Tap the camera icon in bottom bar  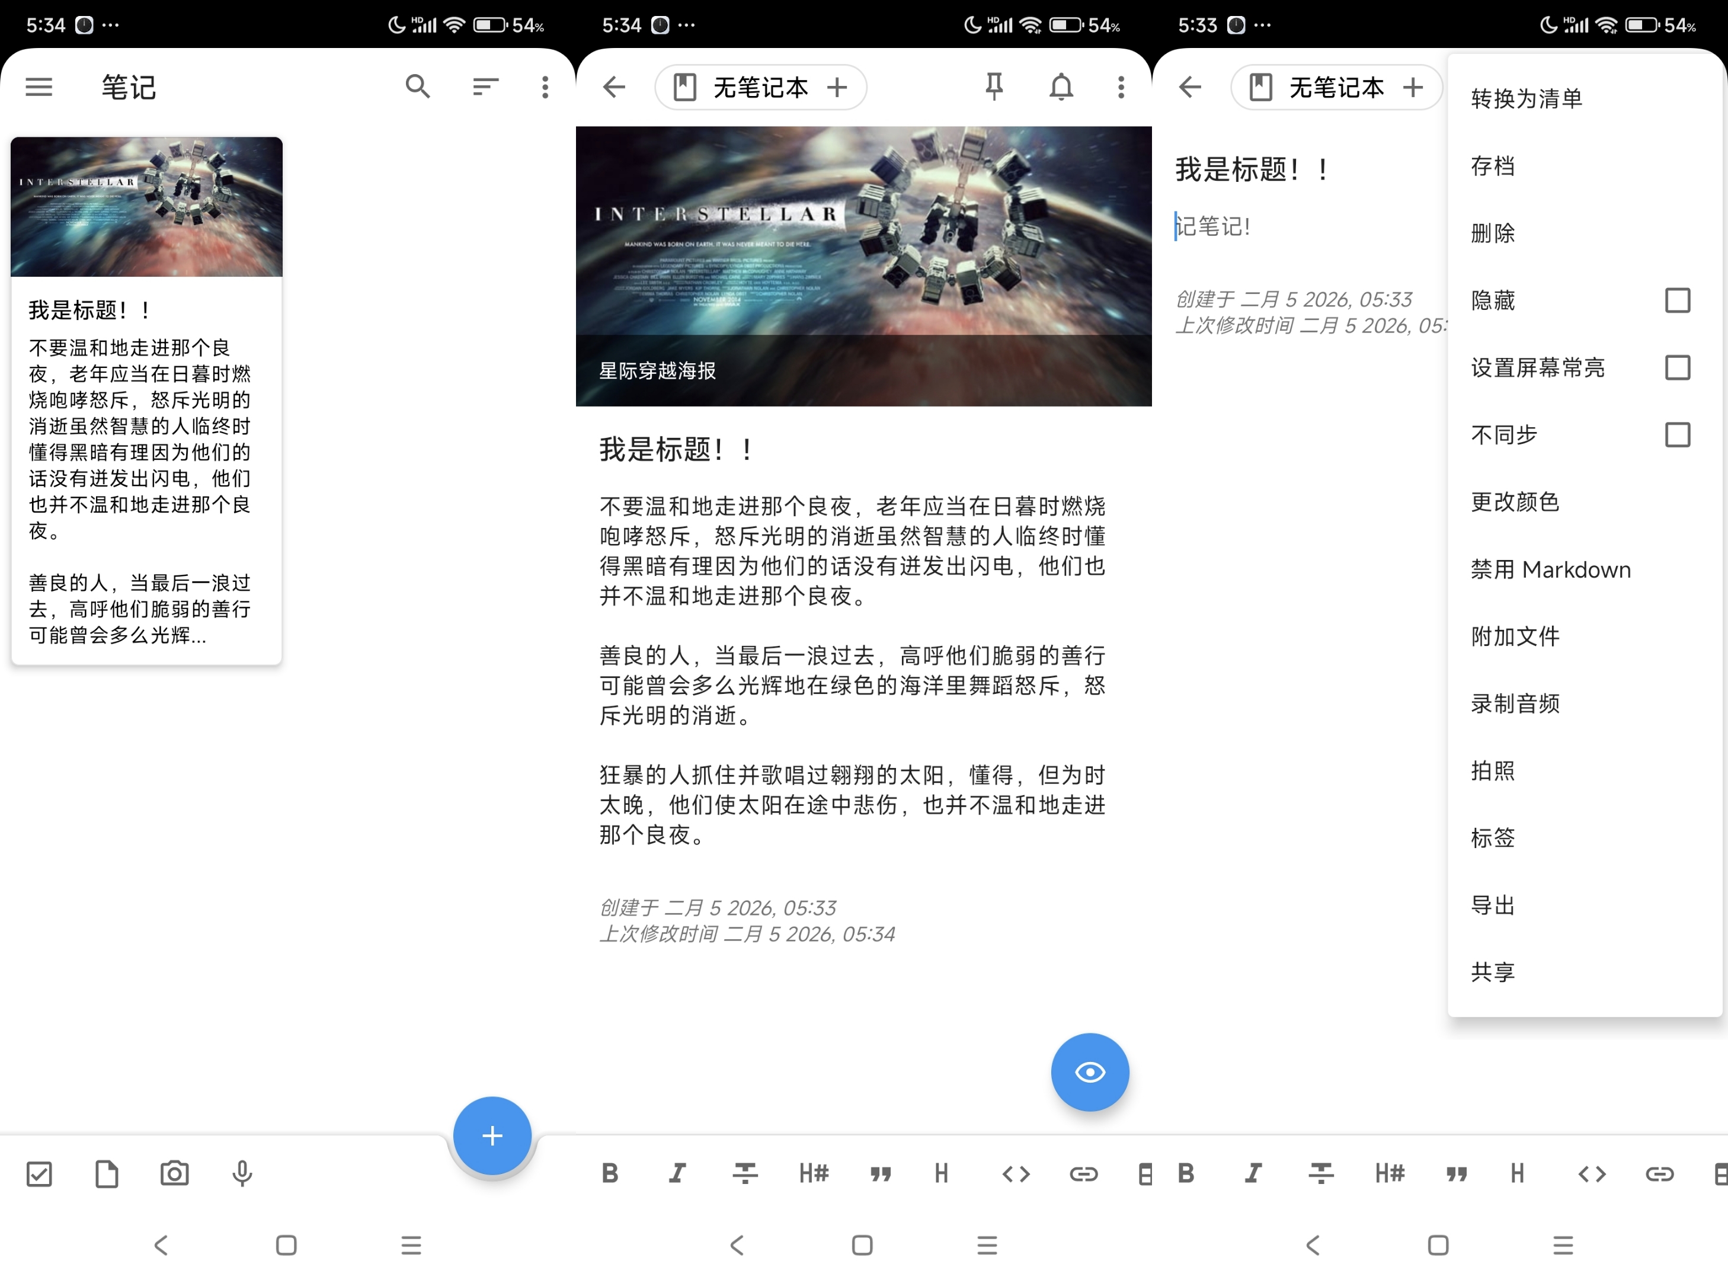click(174, 1174)
